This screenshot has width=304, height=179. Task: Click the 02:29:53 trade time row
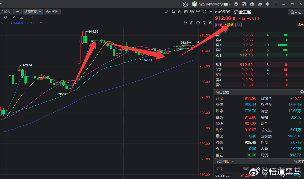[x=259, y=175]
